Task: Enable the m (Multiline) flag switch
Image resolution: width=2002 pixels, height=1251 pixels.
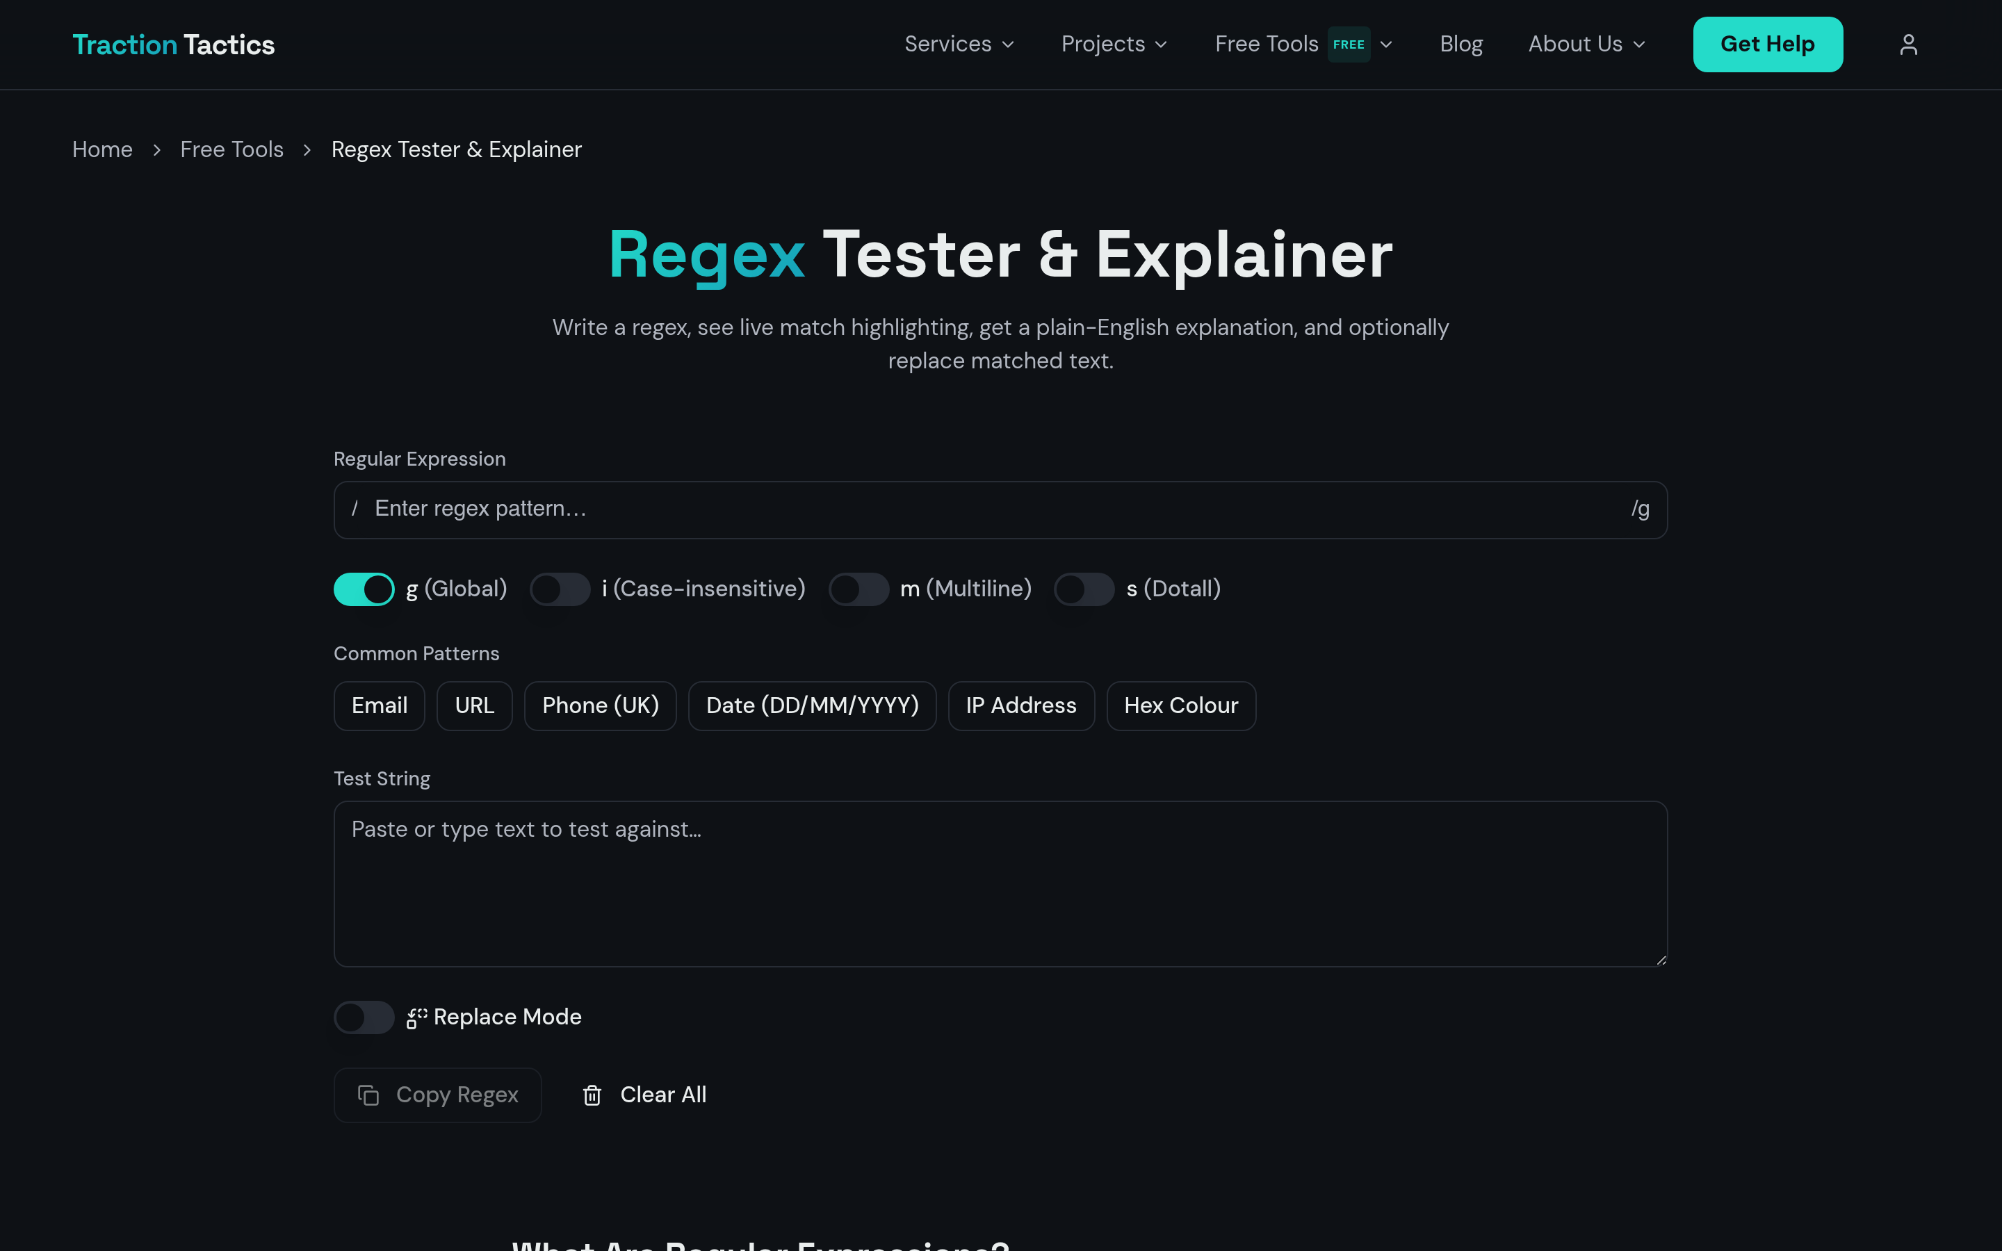Action: [858, 589]
